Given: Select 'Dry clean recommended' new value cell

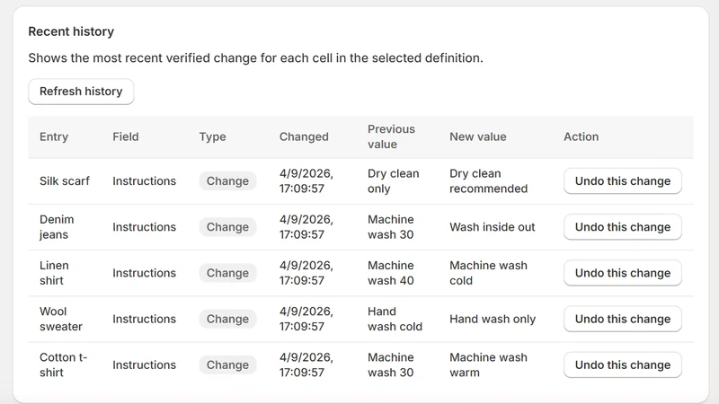Looking at the screenshot, I should click(488, 181).
